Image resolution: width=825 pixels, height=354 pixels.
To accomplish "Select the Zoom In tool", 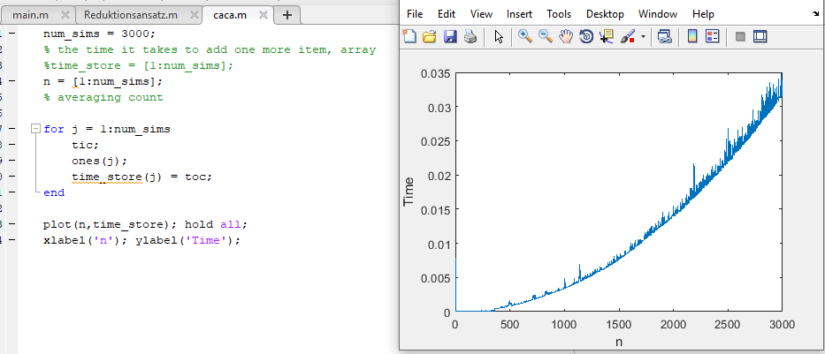I will [525, 37].
